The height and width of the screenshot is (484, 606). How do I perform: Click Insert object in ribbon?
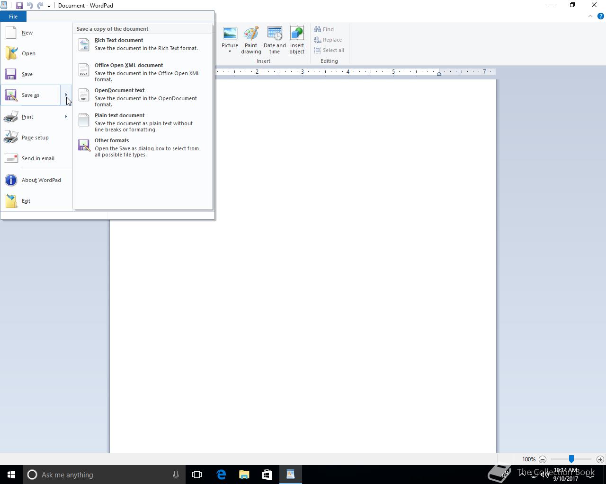[297, 40]
